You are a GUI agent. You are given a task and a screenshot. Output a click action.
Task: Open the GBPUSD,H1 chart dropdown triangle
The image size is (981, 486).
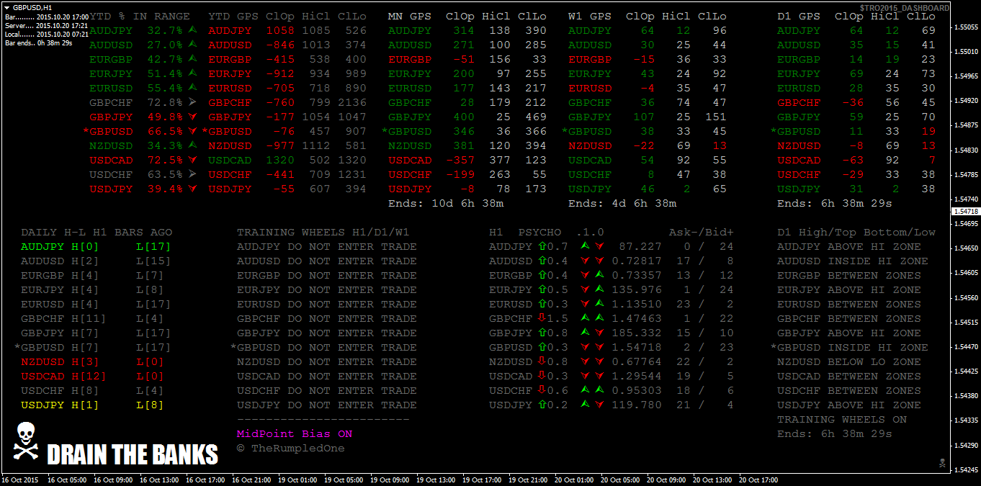(x=7, y=7)
